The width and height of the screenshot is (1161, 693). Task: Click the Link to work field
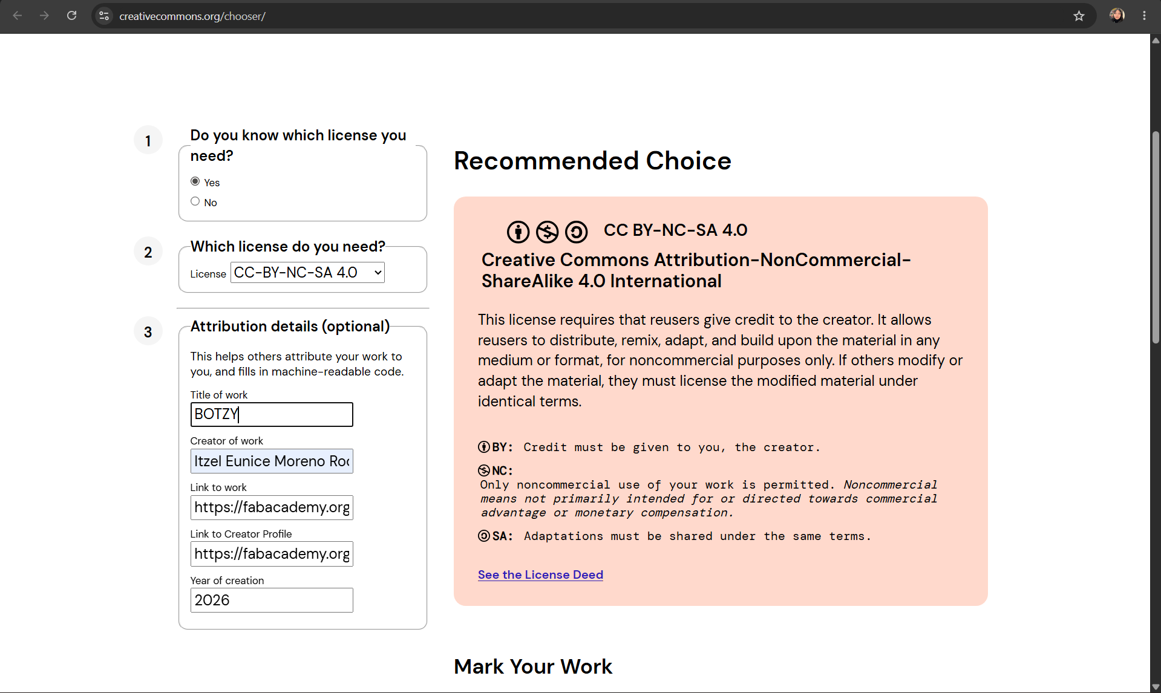[272, 507]
